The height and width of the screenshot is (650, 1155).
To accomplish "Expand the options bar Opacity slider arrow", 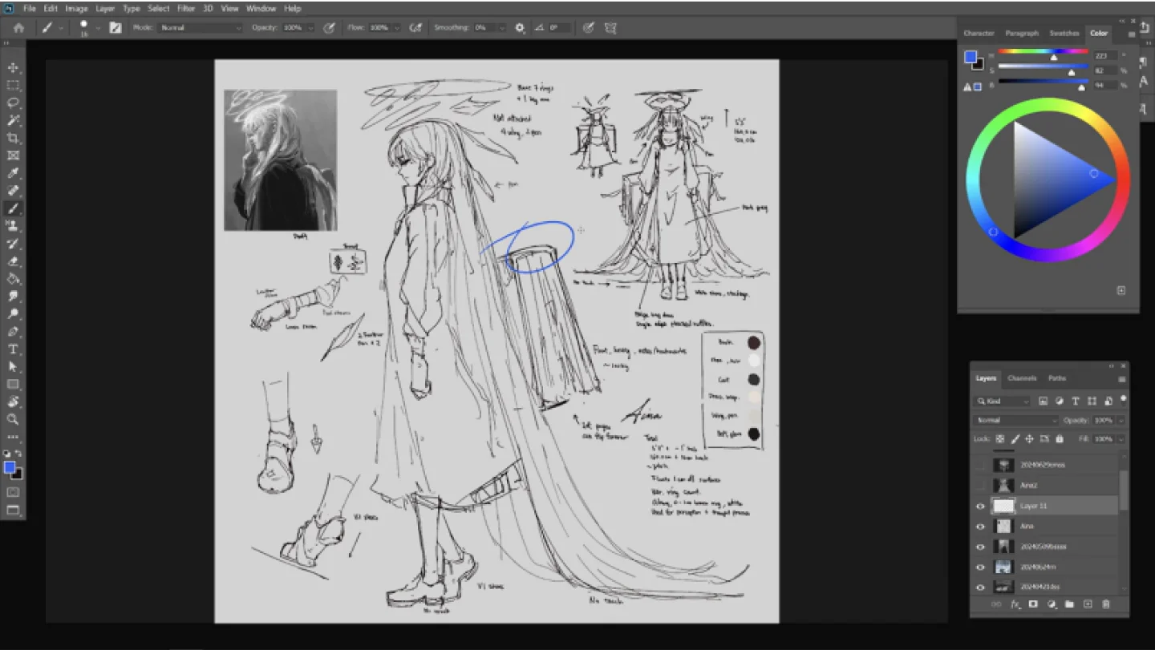I will pos(311,27).
